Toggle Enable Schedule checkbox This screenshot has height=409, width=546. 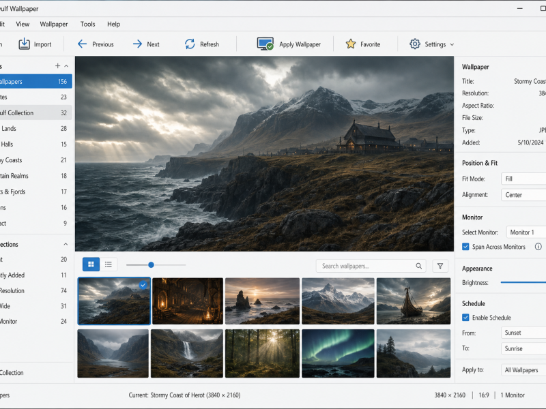coord(465,318)
